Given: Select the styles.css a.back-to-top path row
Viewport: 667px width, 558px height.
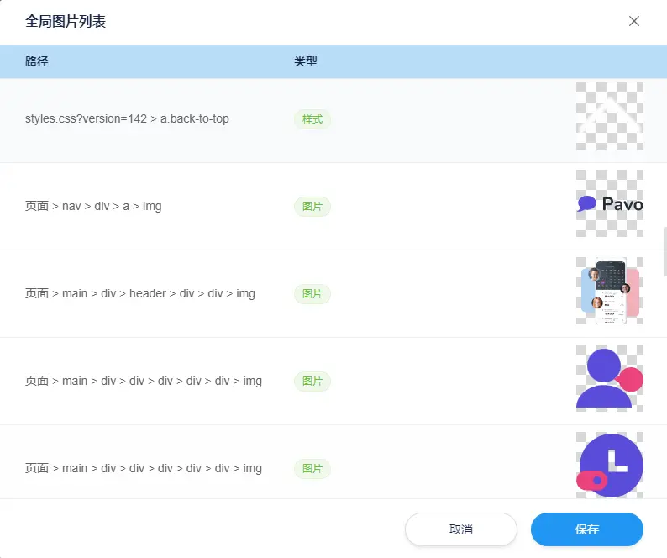Looking at the screenshot, I should pyautogui.click(x=127, y=119).
